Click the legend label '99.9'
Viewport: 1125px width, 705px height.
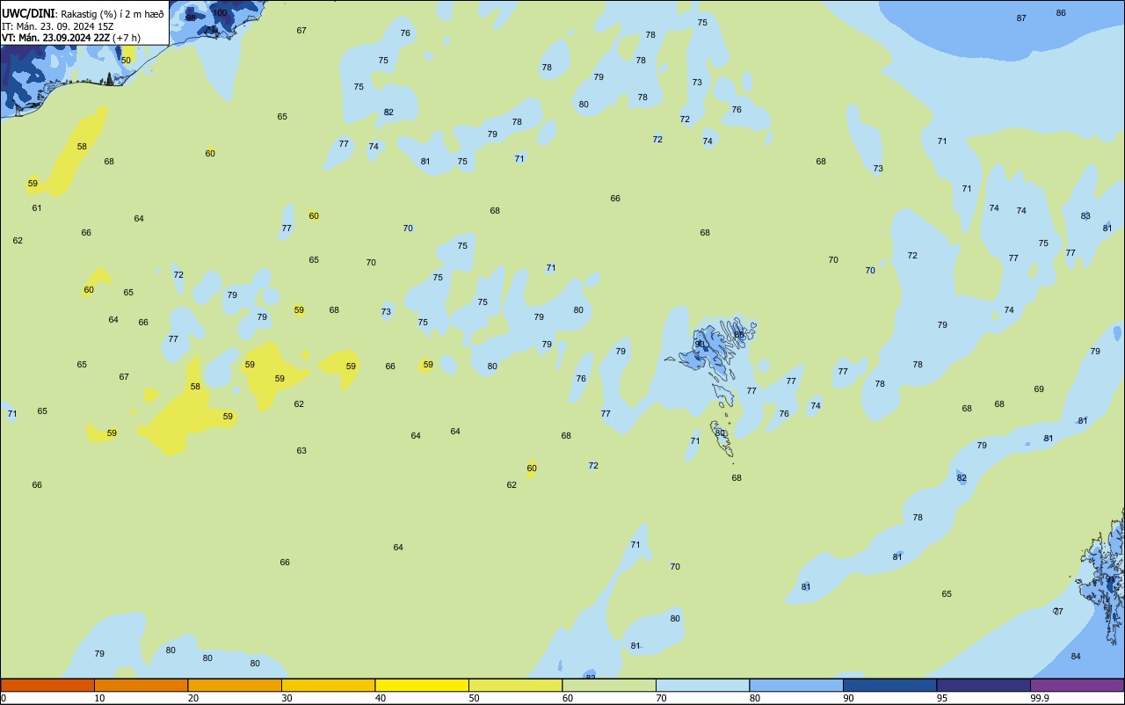[x=1039, y=698]
